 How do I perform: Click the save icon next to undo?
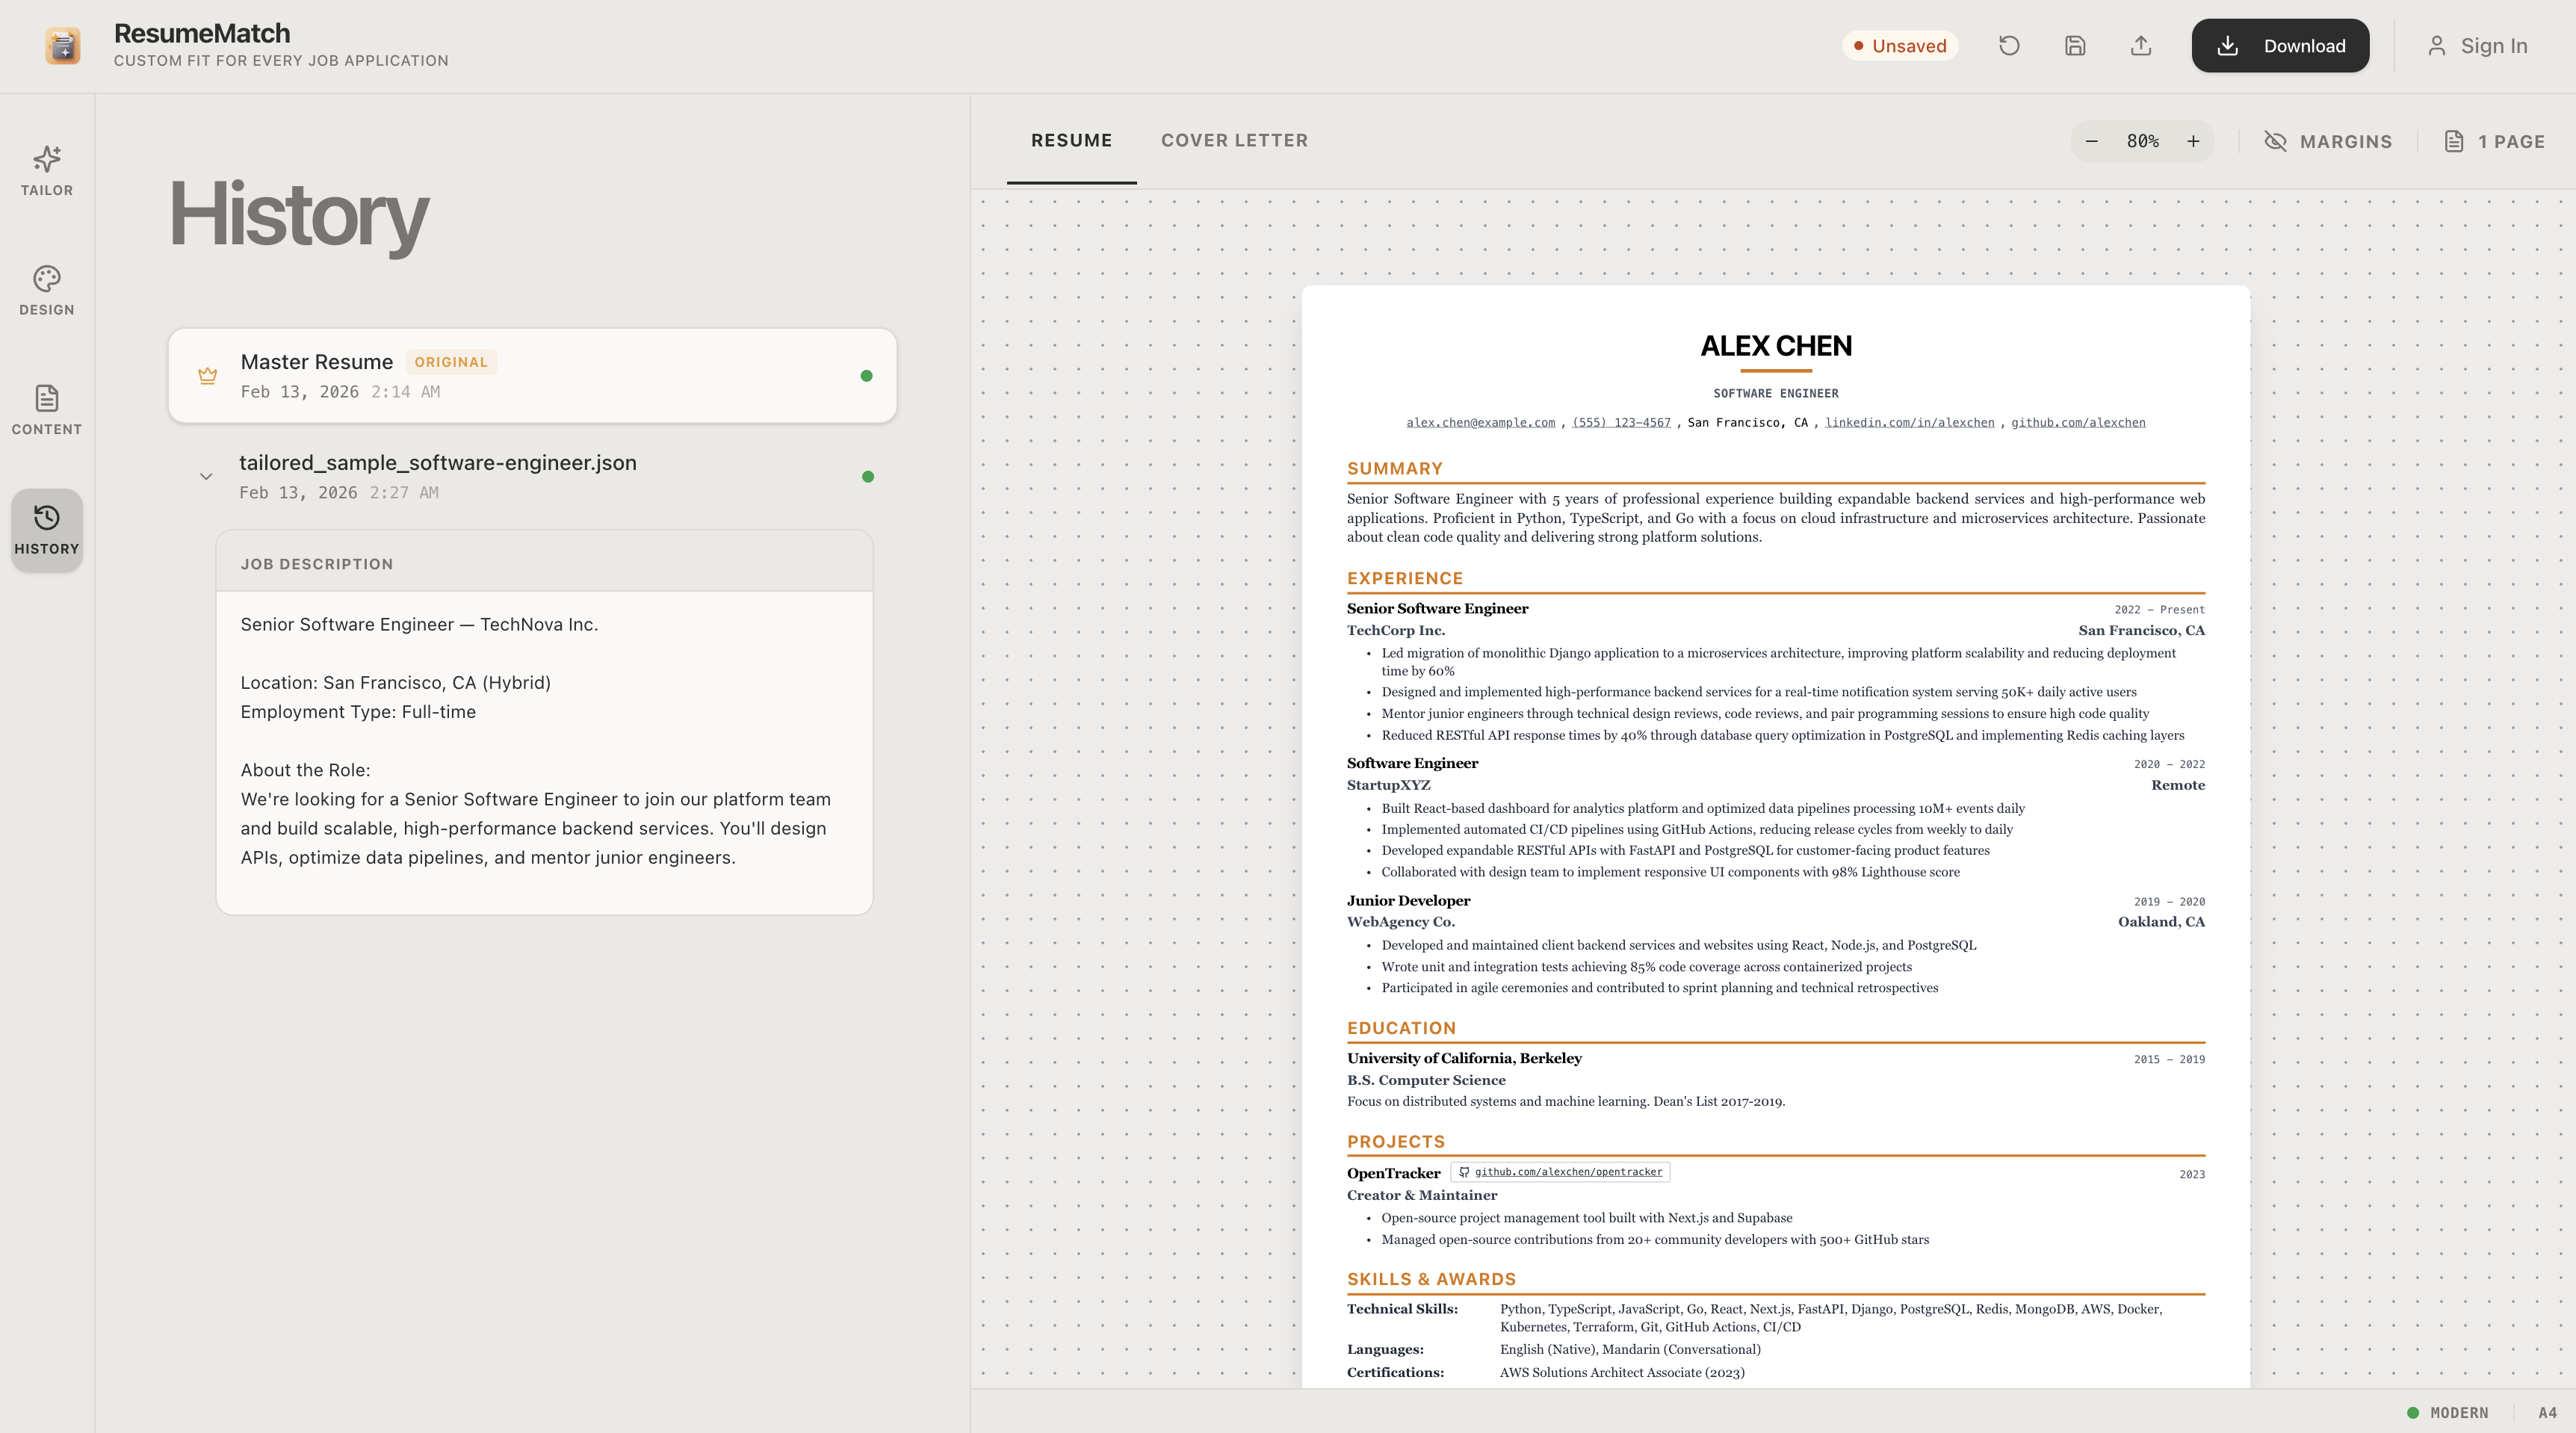tap(2074, 45)
